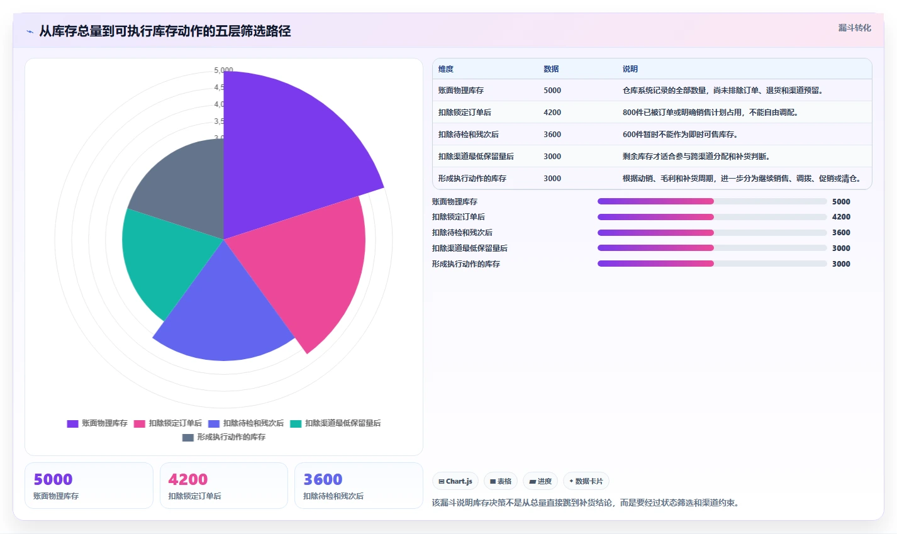Viewport: 897px width, 534px height.
Task: Click the 表格 tag chip
Action: (x=501, y=481)
